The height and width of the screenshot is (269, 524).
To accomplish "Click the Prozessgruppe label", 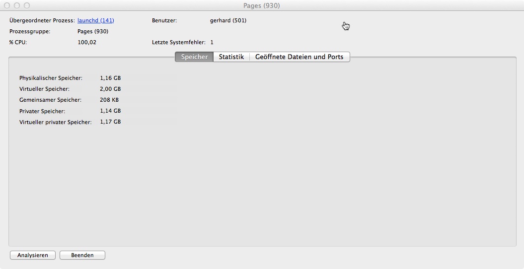I will [30, 31].
